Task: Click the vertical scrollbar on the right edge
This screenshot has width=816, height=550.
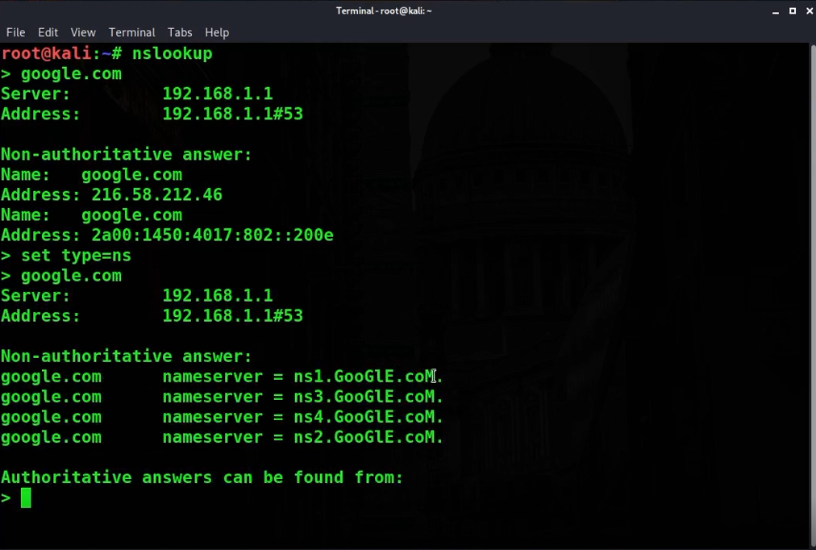Action: tap(812, 290)
